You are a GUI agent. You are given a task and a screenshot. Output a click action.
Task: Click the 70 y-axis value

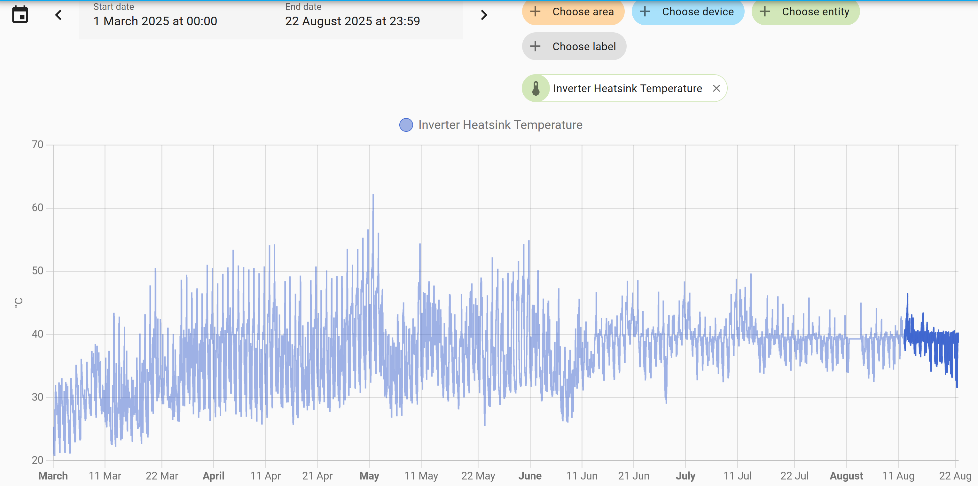coord(38,145)
